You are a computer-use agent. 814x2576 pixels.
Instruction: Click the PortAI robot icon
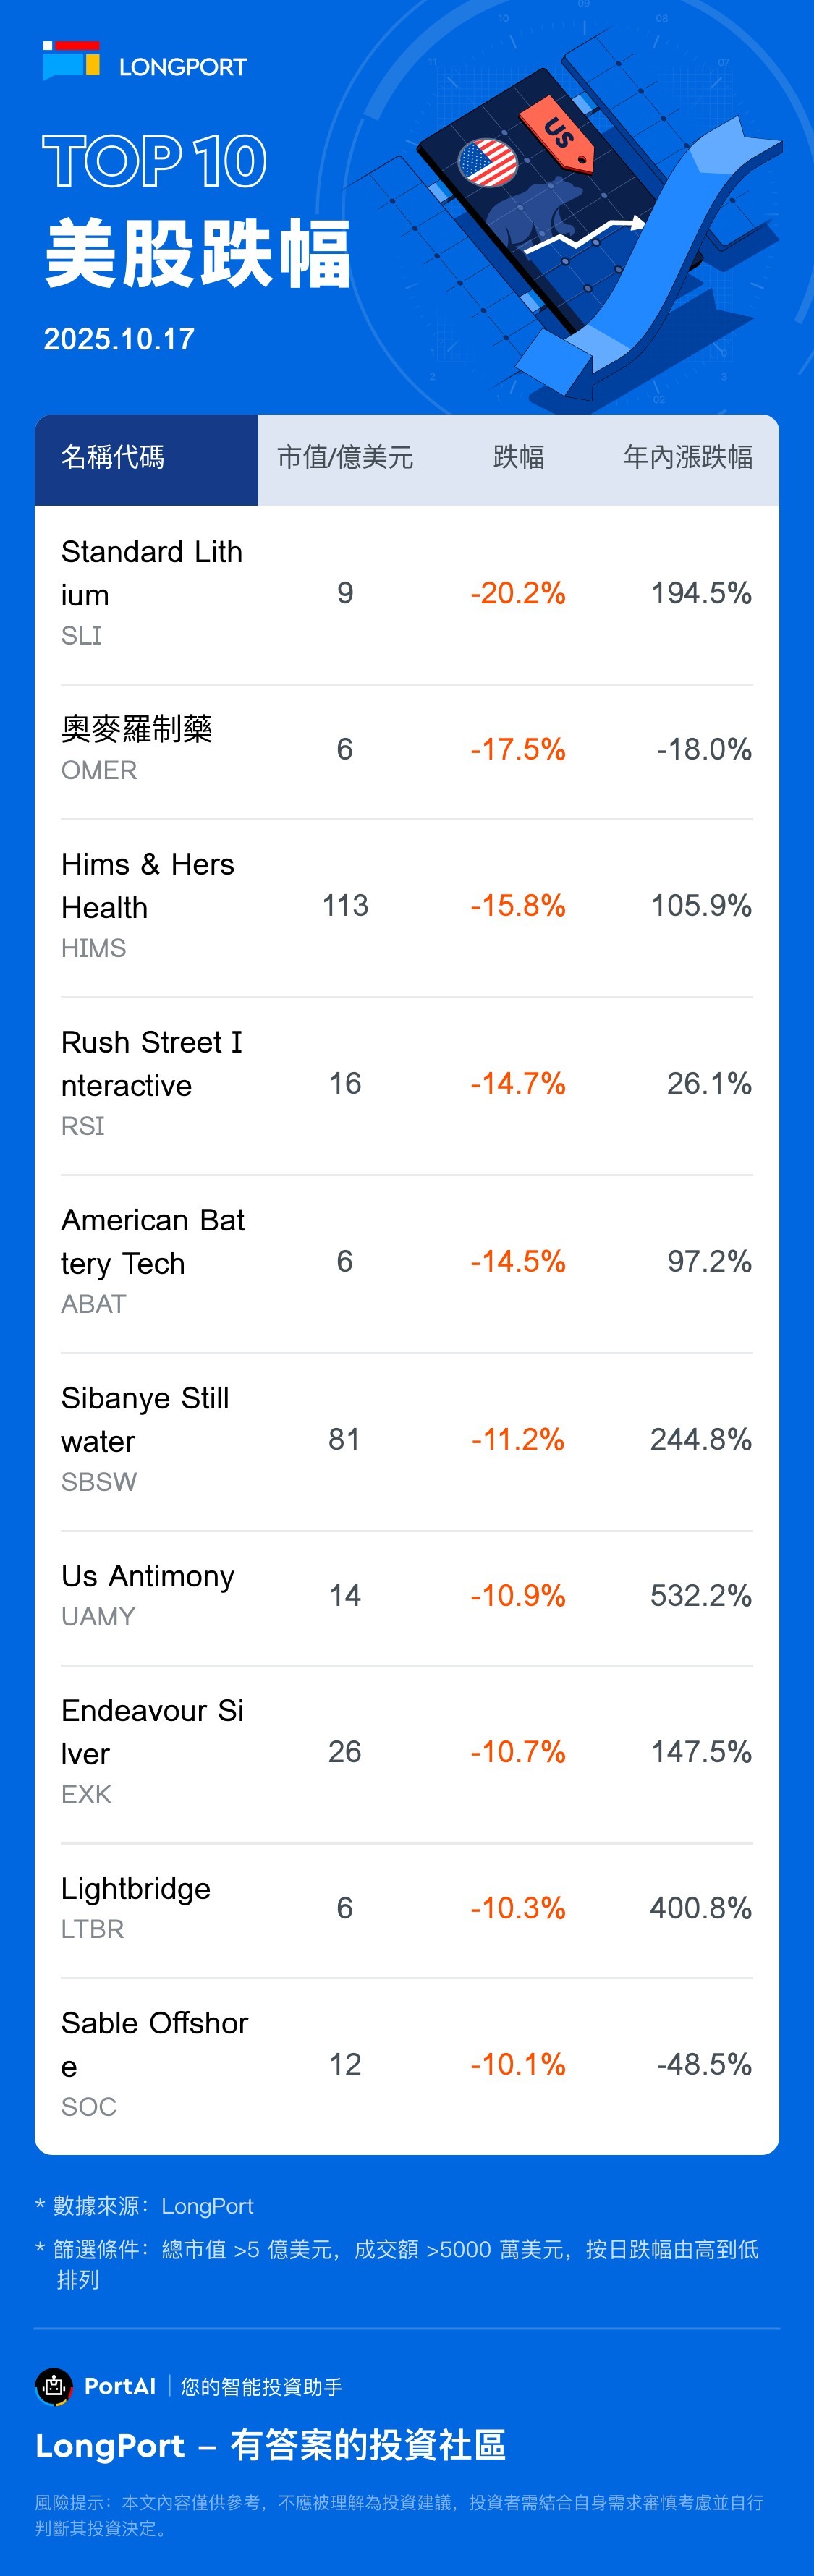tap(54, 2386)
